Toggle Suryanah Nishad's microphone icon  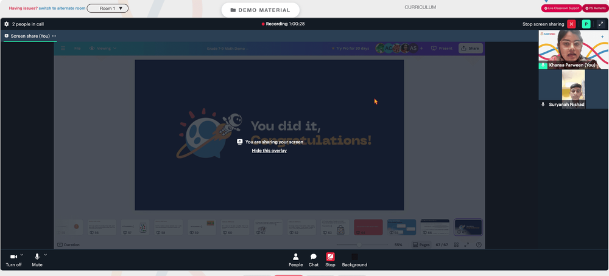point(543,105)
